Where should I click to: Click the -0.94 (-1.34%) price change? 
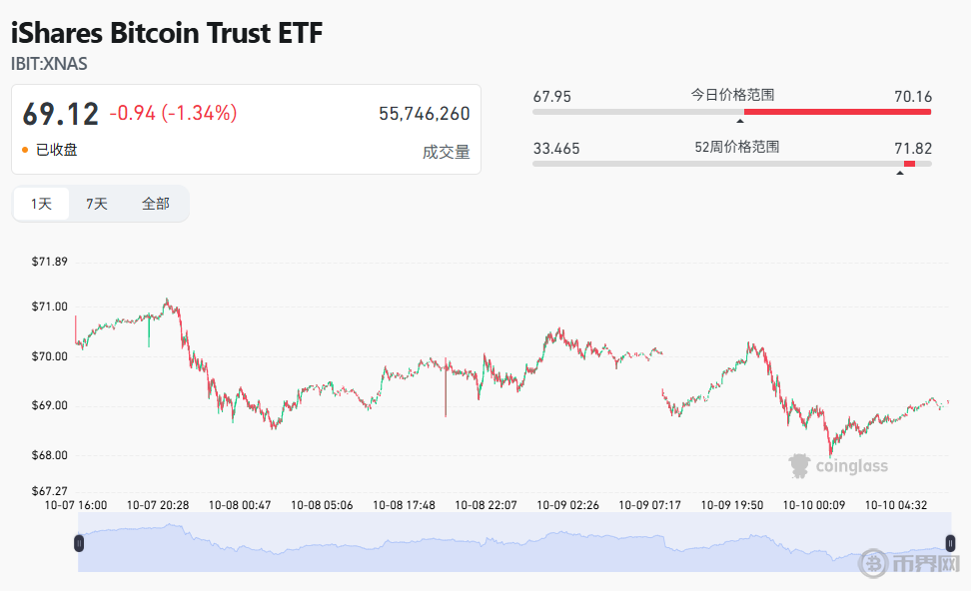[x=173, y=114]
